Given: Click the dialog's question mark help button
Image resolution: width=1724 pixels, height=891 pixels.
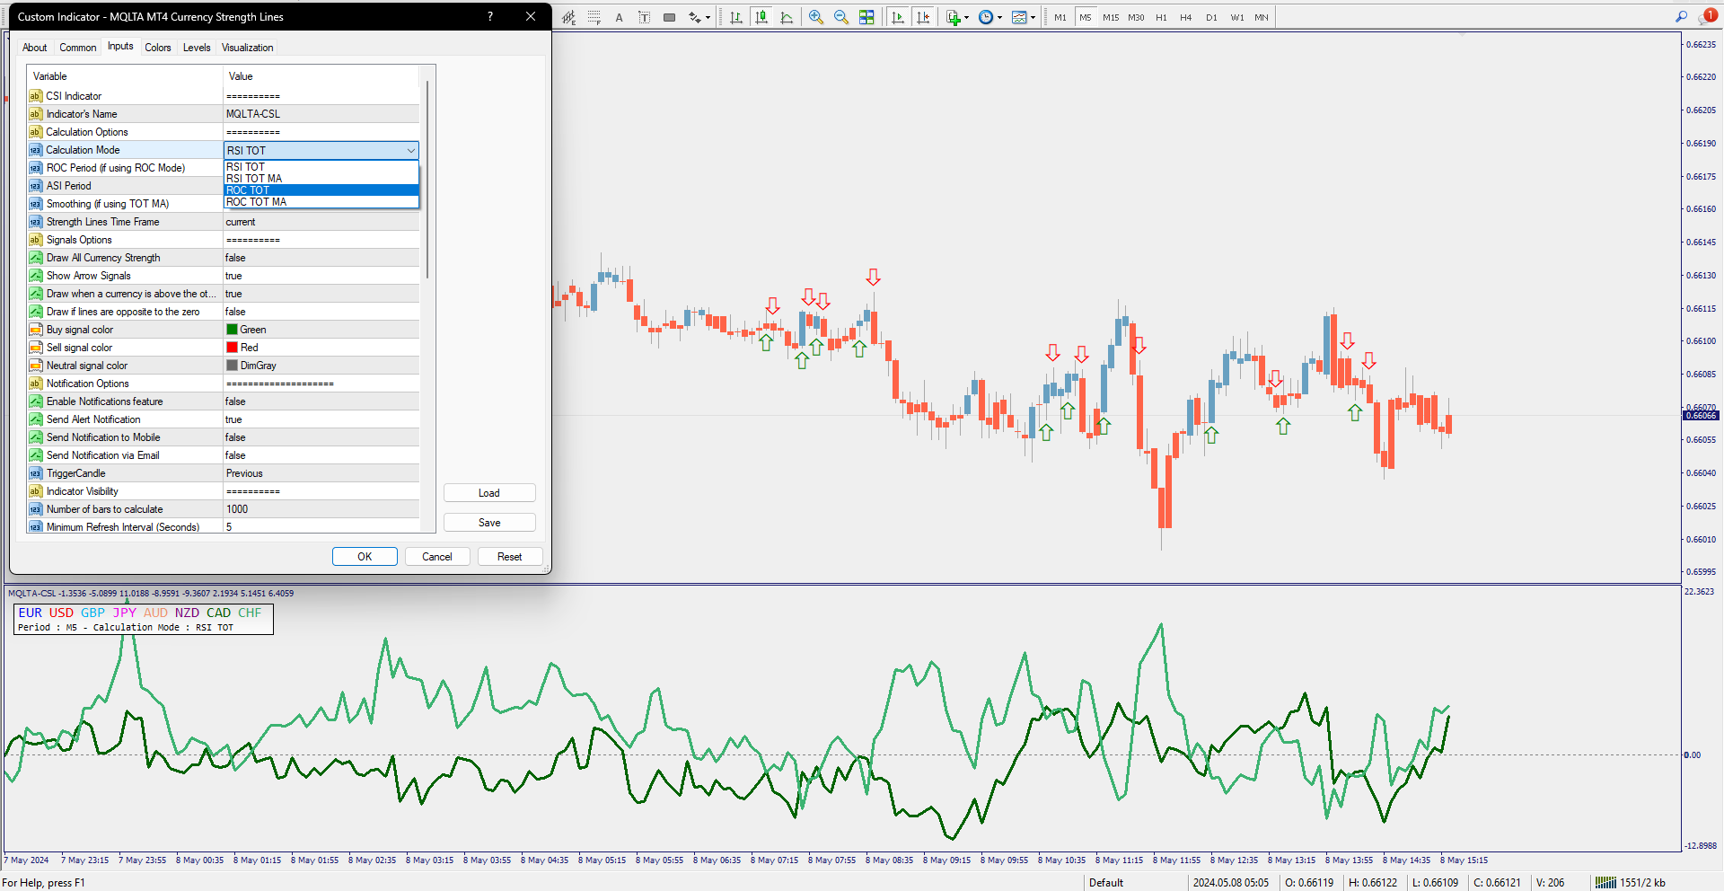Looking at the screenshot, I should [x=490, y=16].
